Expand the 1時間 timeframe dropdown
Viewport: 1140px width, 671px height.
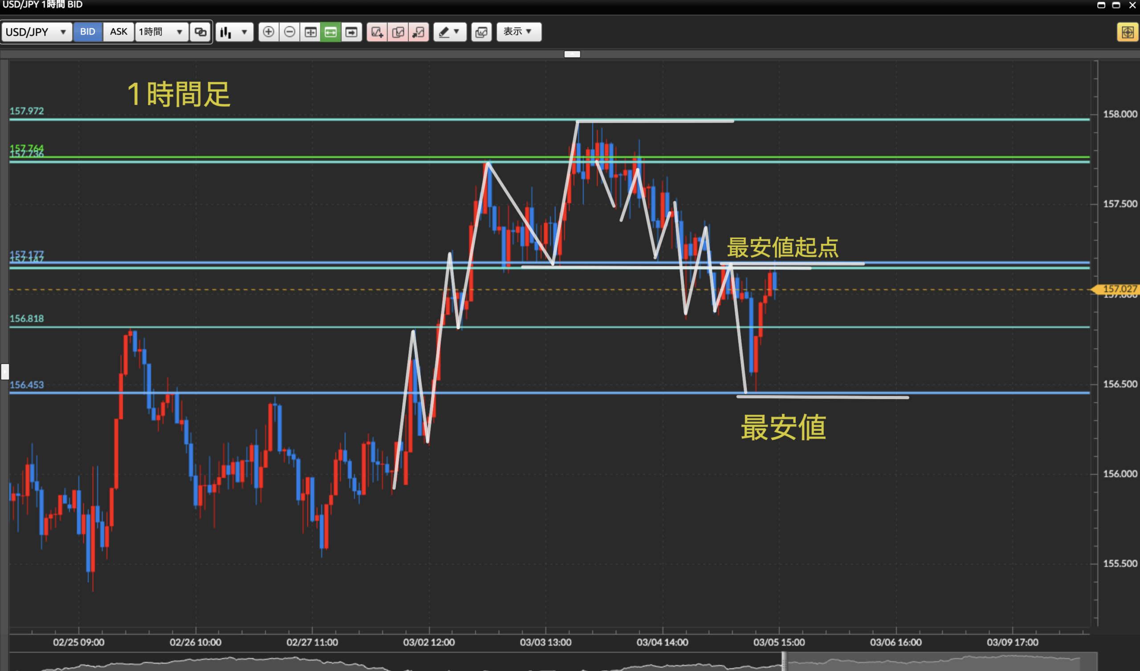coord(161,32)
